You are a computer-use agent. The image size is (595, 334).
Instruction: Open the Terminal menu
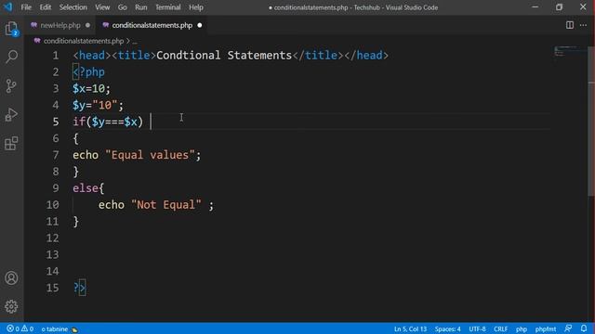(168, 7)
